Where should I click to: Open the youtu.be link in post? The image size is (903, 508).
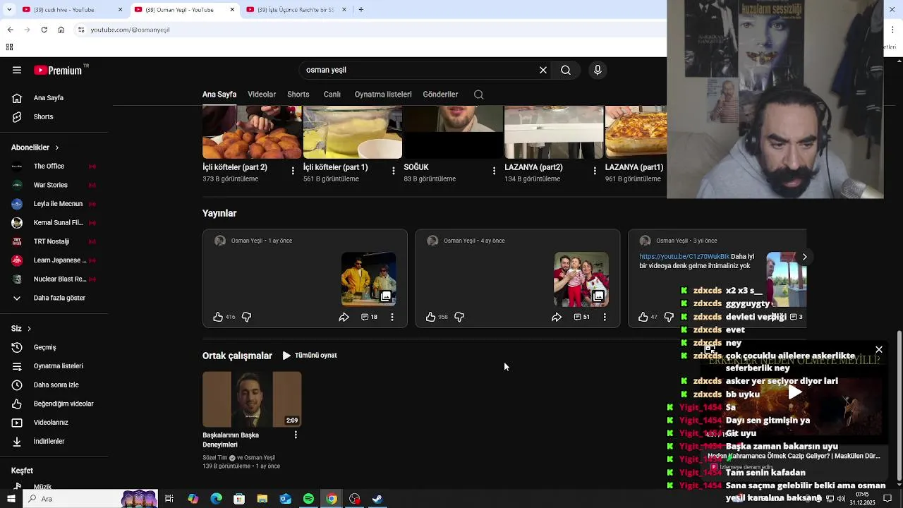684,256
